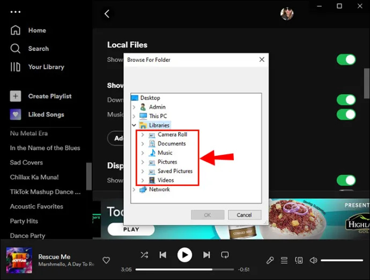This screenshot has height=280, width=370.
Task: Skip to previous track
Action: (x=163, y=255)
